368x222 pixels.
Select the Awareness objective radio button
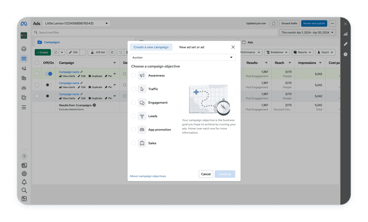pos(133,76)
